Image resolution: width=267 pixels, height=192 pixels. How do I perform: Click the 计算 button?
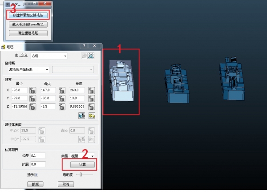click(82, 164)
